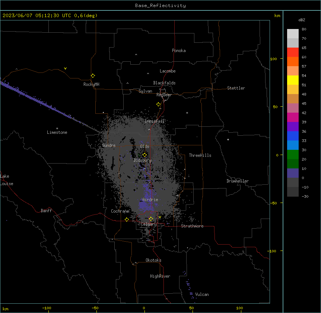This screenshot has height=313, width=321.
Task: Click the -50 tick label on right axis
Action: pos(273,203)
